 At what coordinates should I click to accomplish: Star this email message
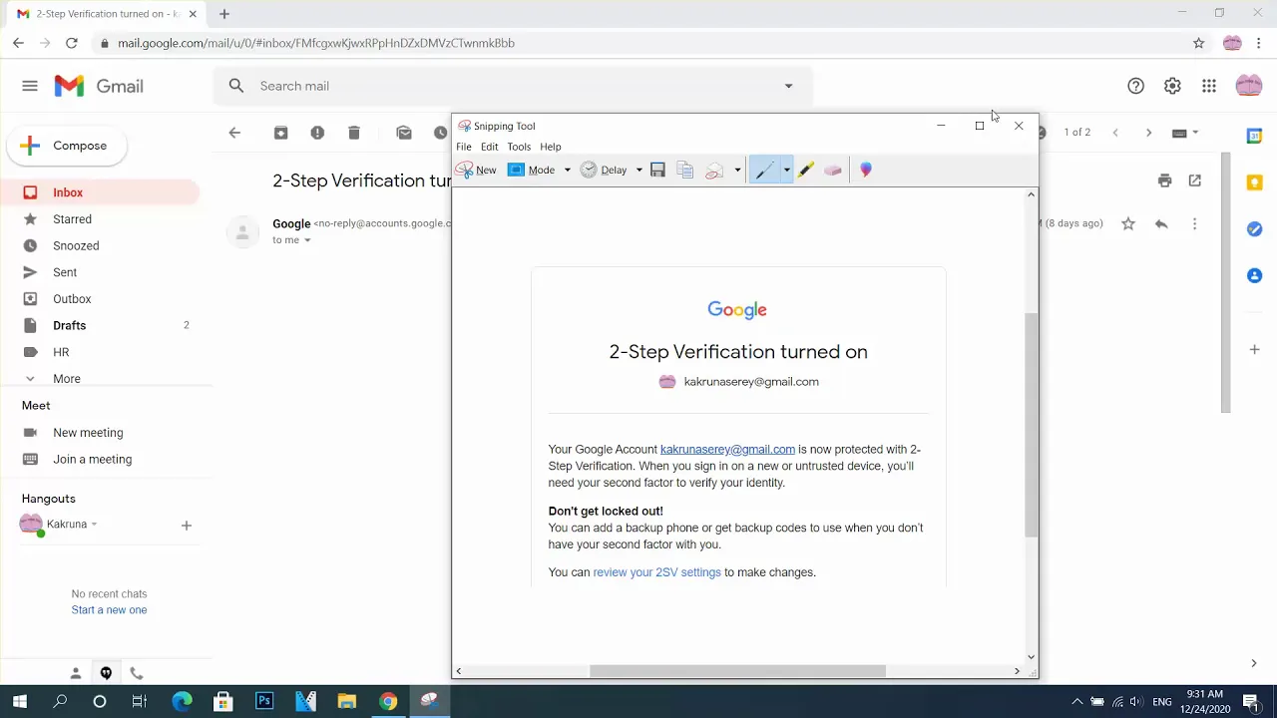coord(1128,224)
